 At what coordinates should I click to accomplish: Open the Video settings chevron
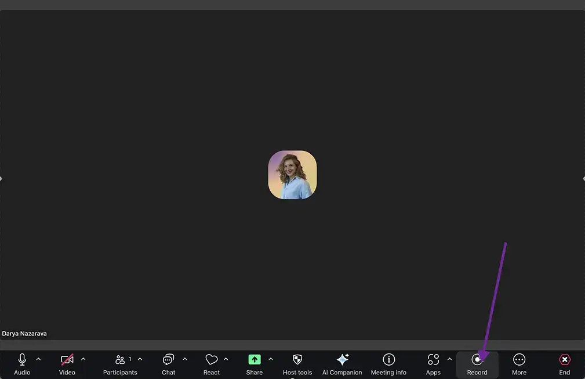(x=83, y=358)
